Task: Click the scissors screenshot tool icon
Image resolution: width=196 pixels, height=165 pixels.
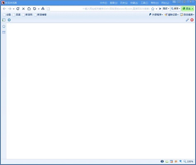Action: [43, 9]
